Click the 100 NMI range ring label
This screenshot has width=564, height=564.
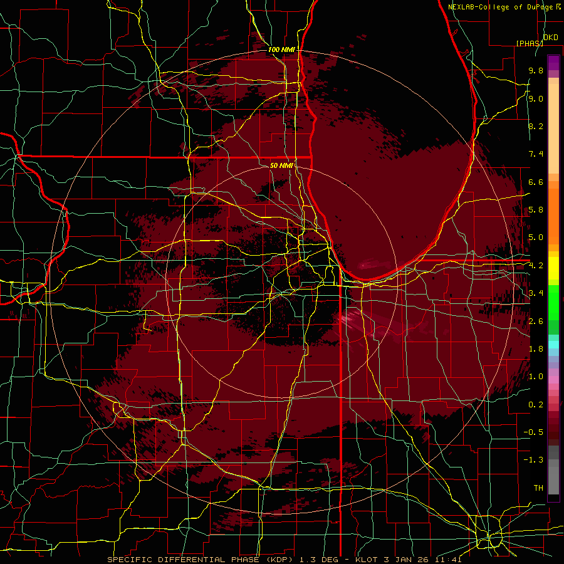[281, 50]
